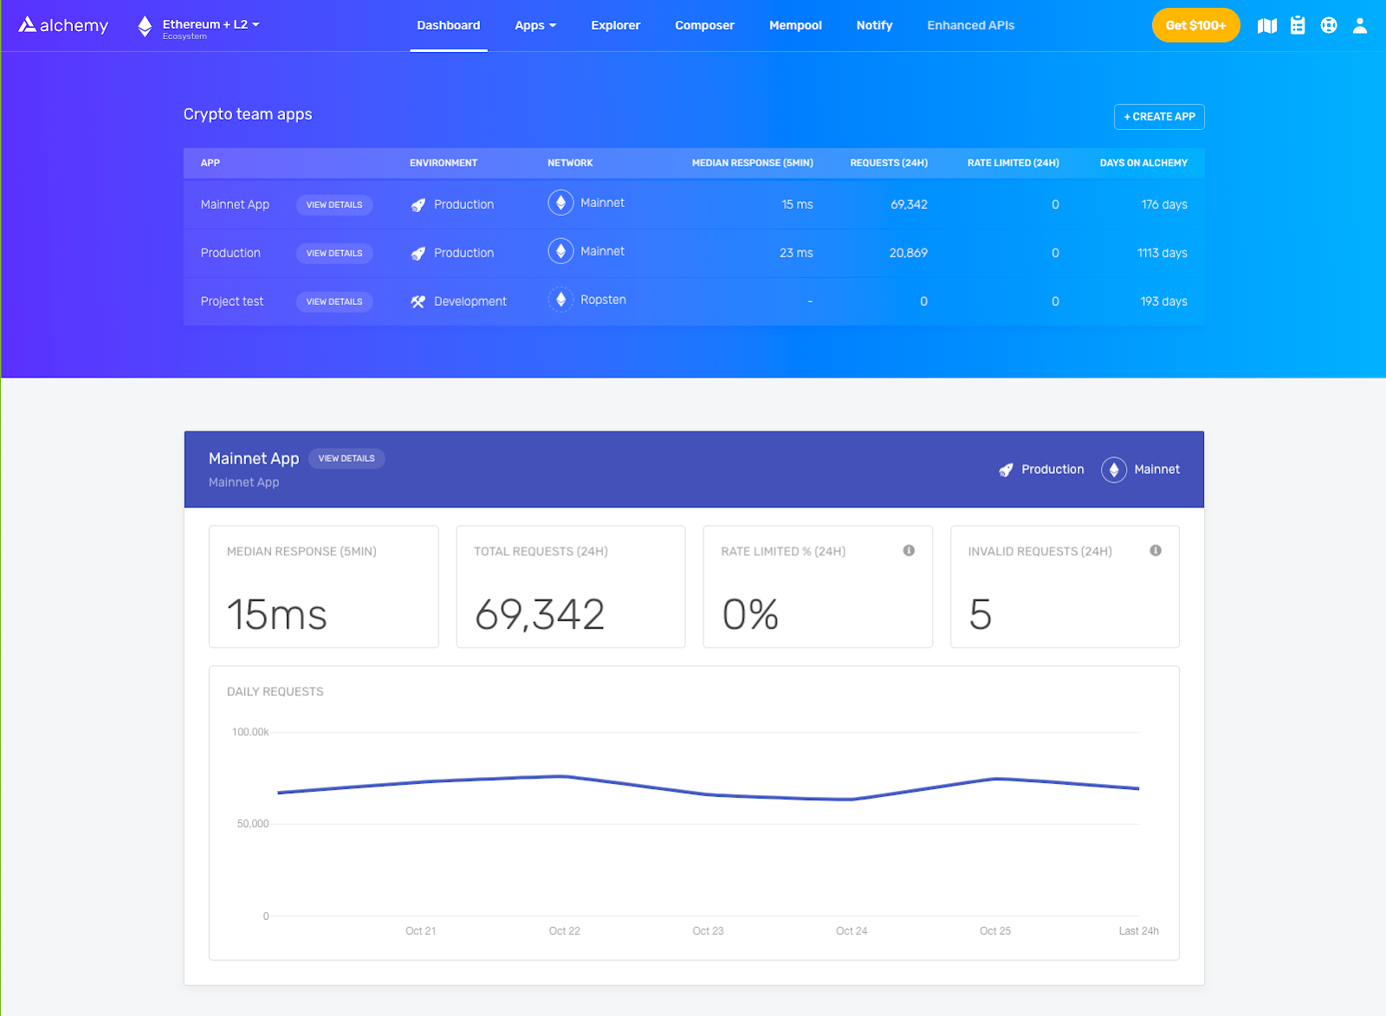View details for Production app row

(x=334, y=253)
